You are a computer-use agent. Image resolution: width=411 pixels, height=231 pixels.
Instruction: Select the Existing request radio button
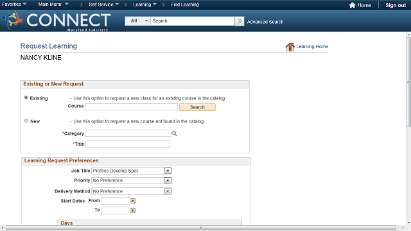(26, 98)
